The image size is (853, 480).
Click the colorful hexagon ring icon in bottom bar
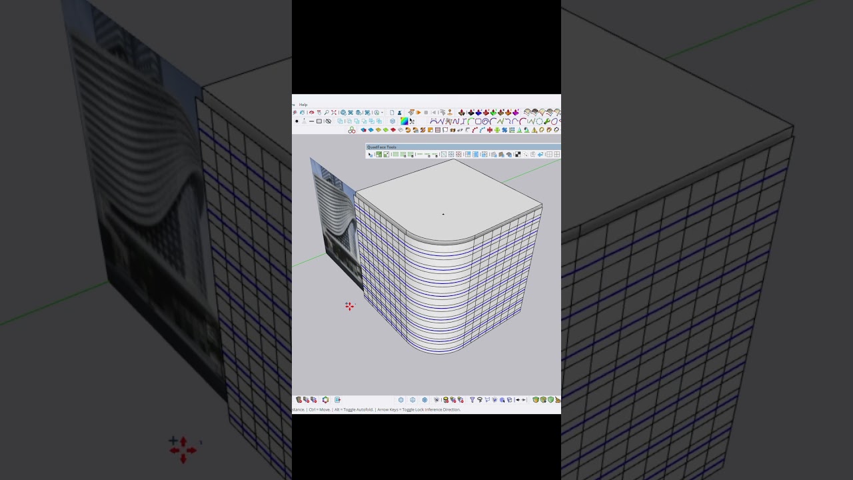pos(325,400)
